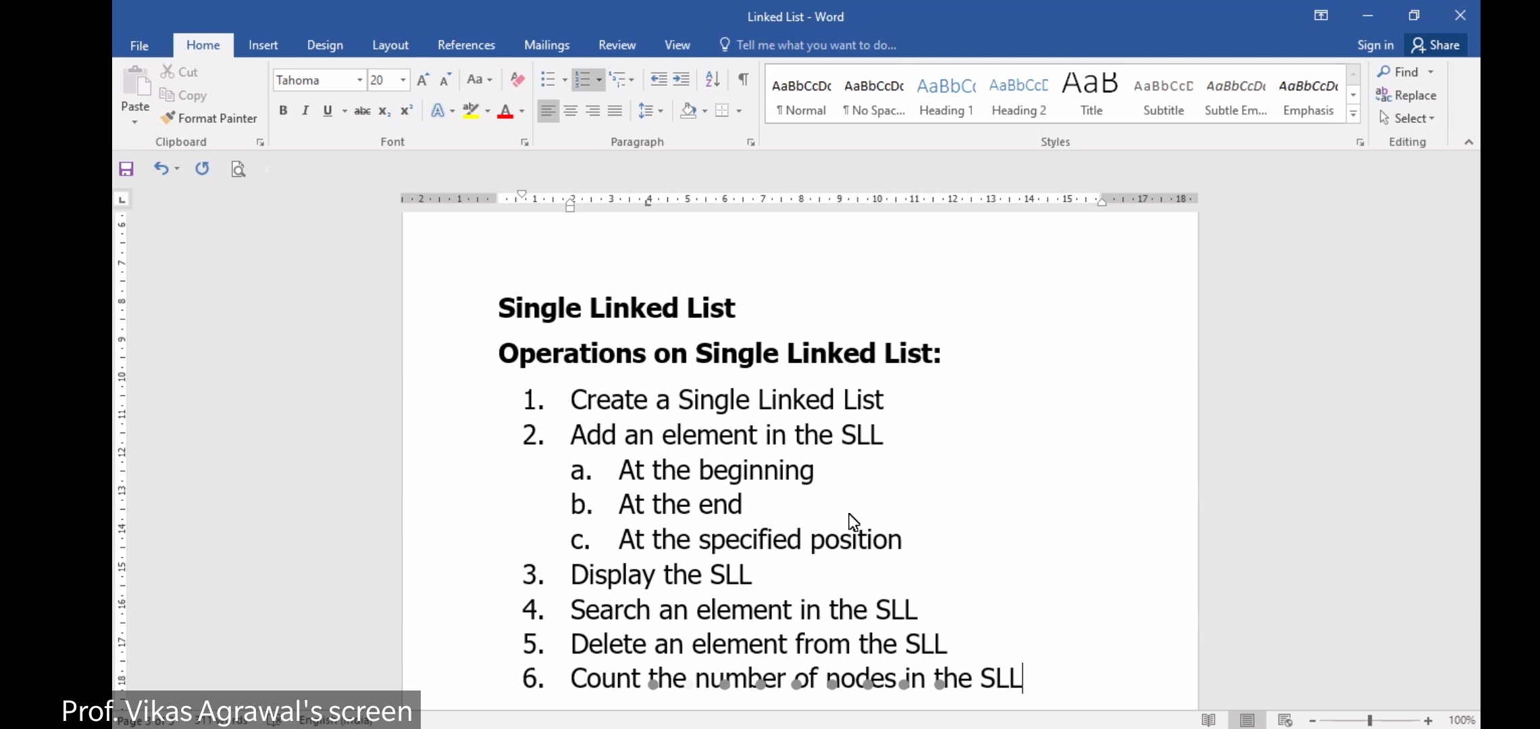1540x729 pixels.
Task: Click the Share button
Action: click(1436, 45)
